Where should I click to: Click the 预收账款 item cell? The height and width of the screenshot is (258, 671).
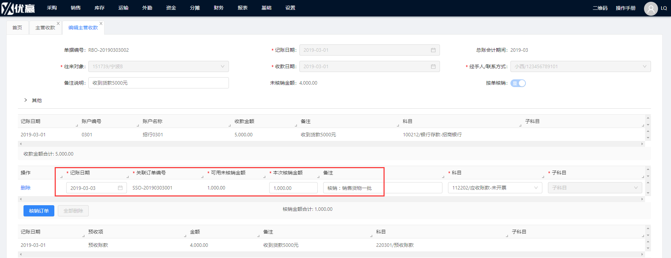pos(98,245)
